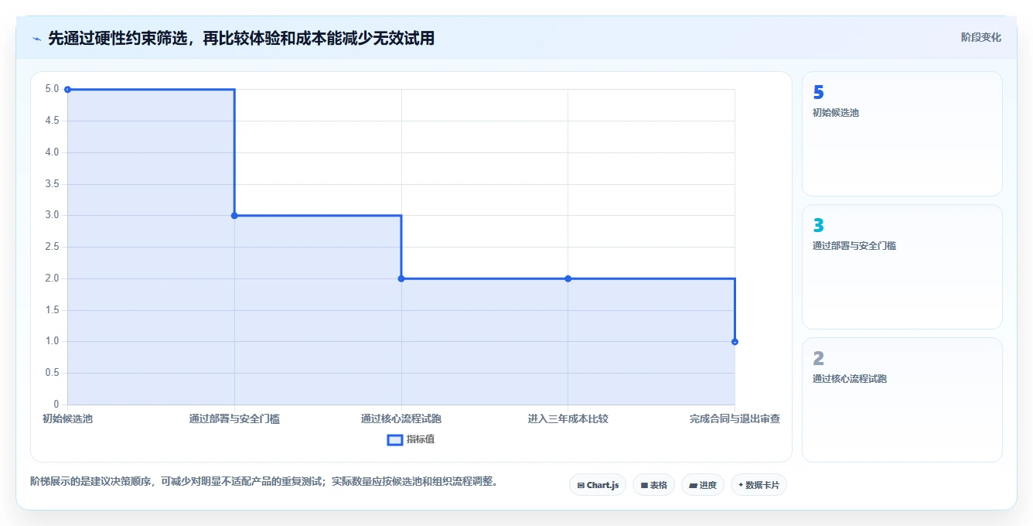The width and height of the screenshot is (1033, 526).
Task: Toggle the 指标值 legend swatch
Action: (394, 439)
